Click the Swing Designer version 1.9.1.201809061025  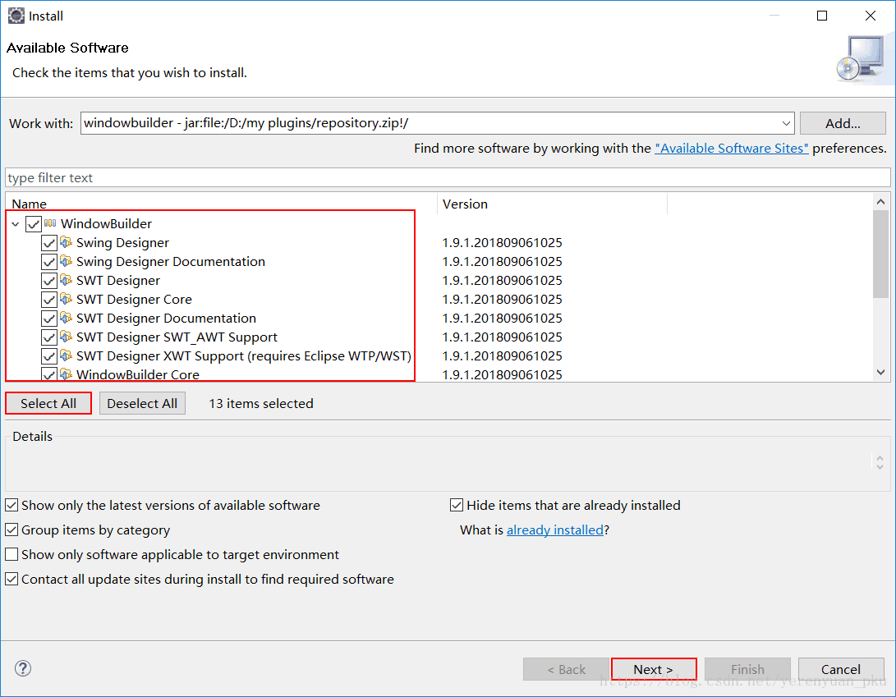point(503,243)
